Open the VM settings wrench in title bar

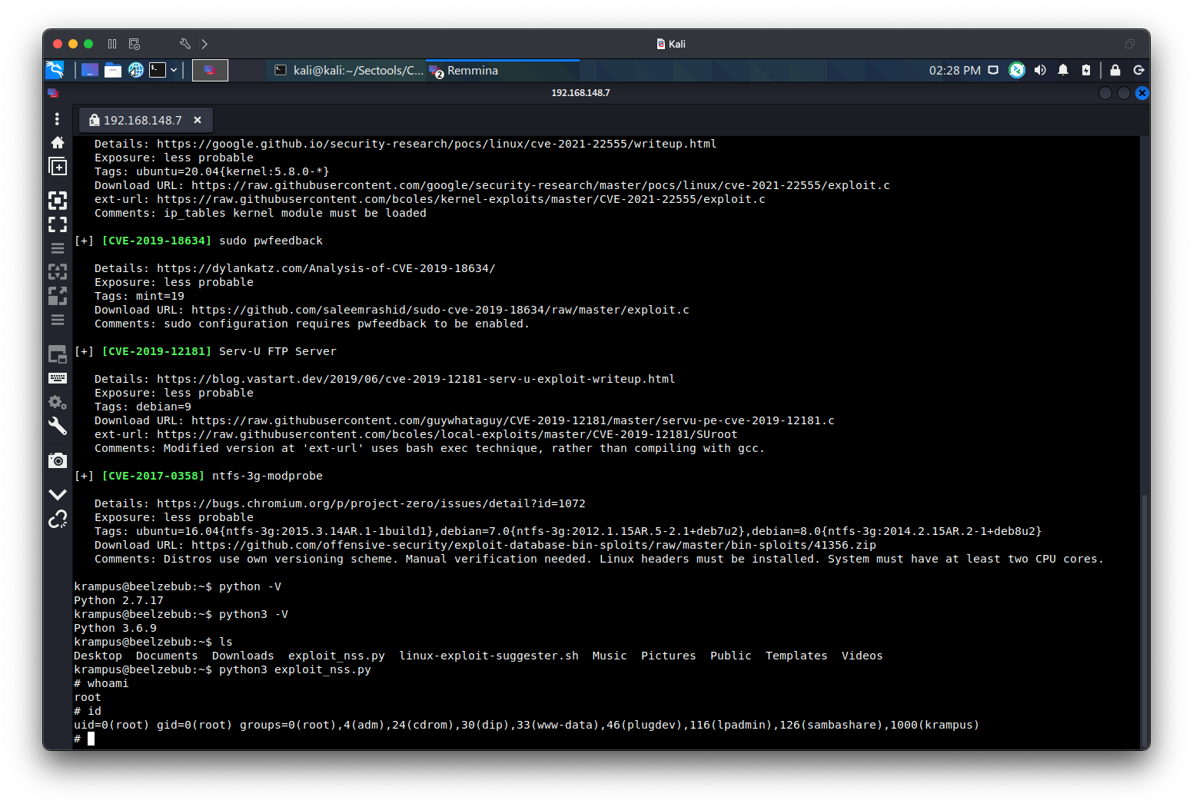184,44
